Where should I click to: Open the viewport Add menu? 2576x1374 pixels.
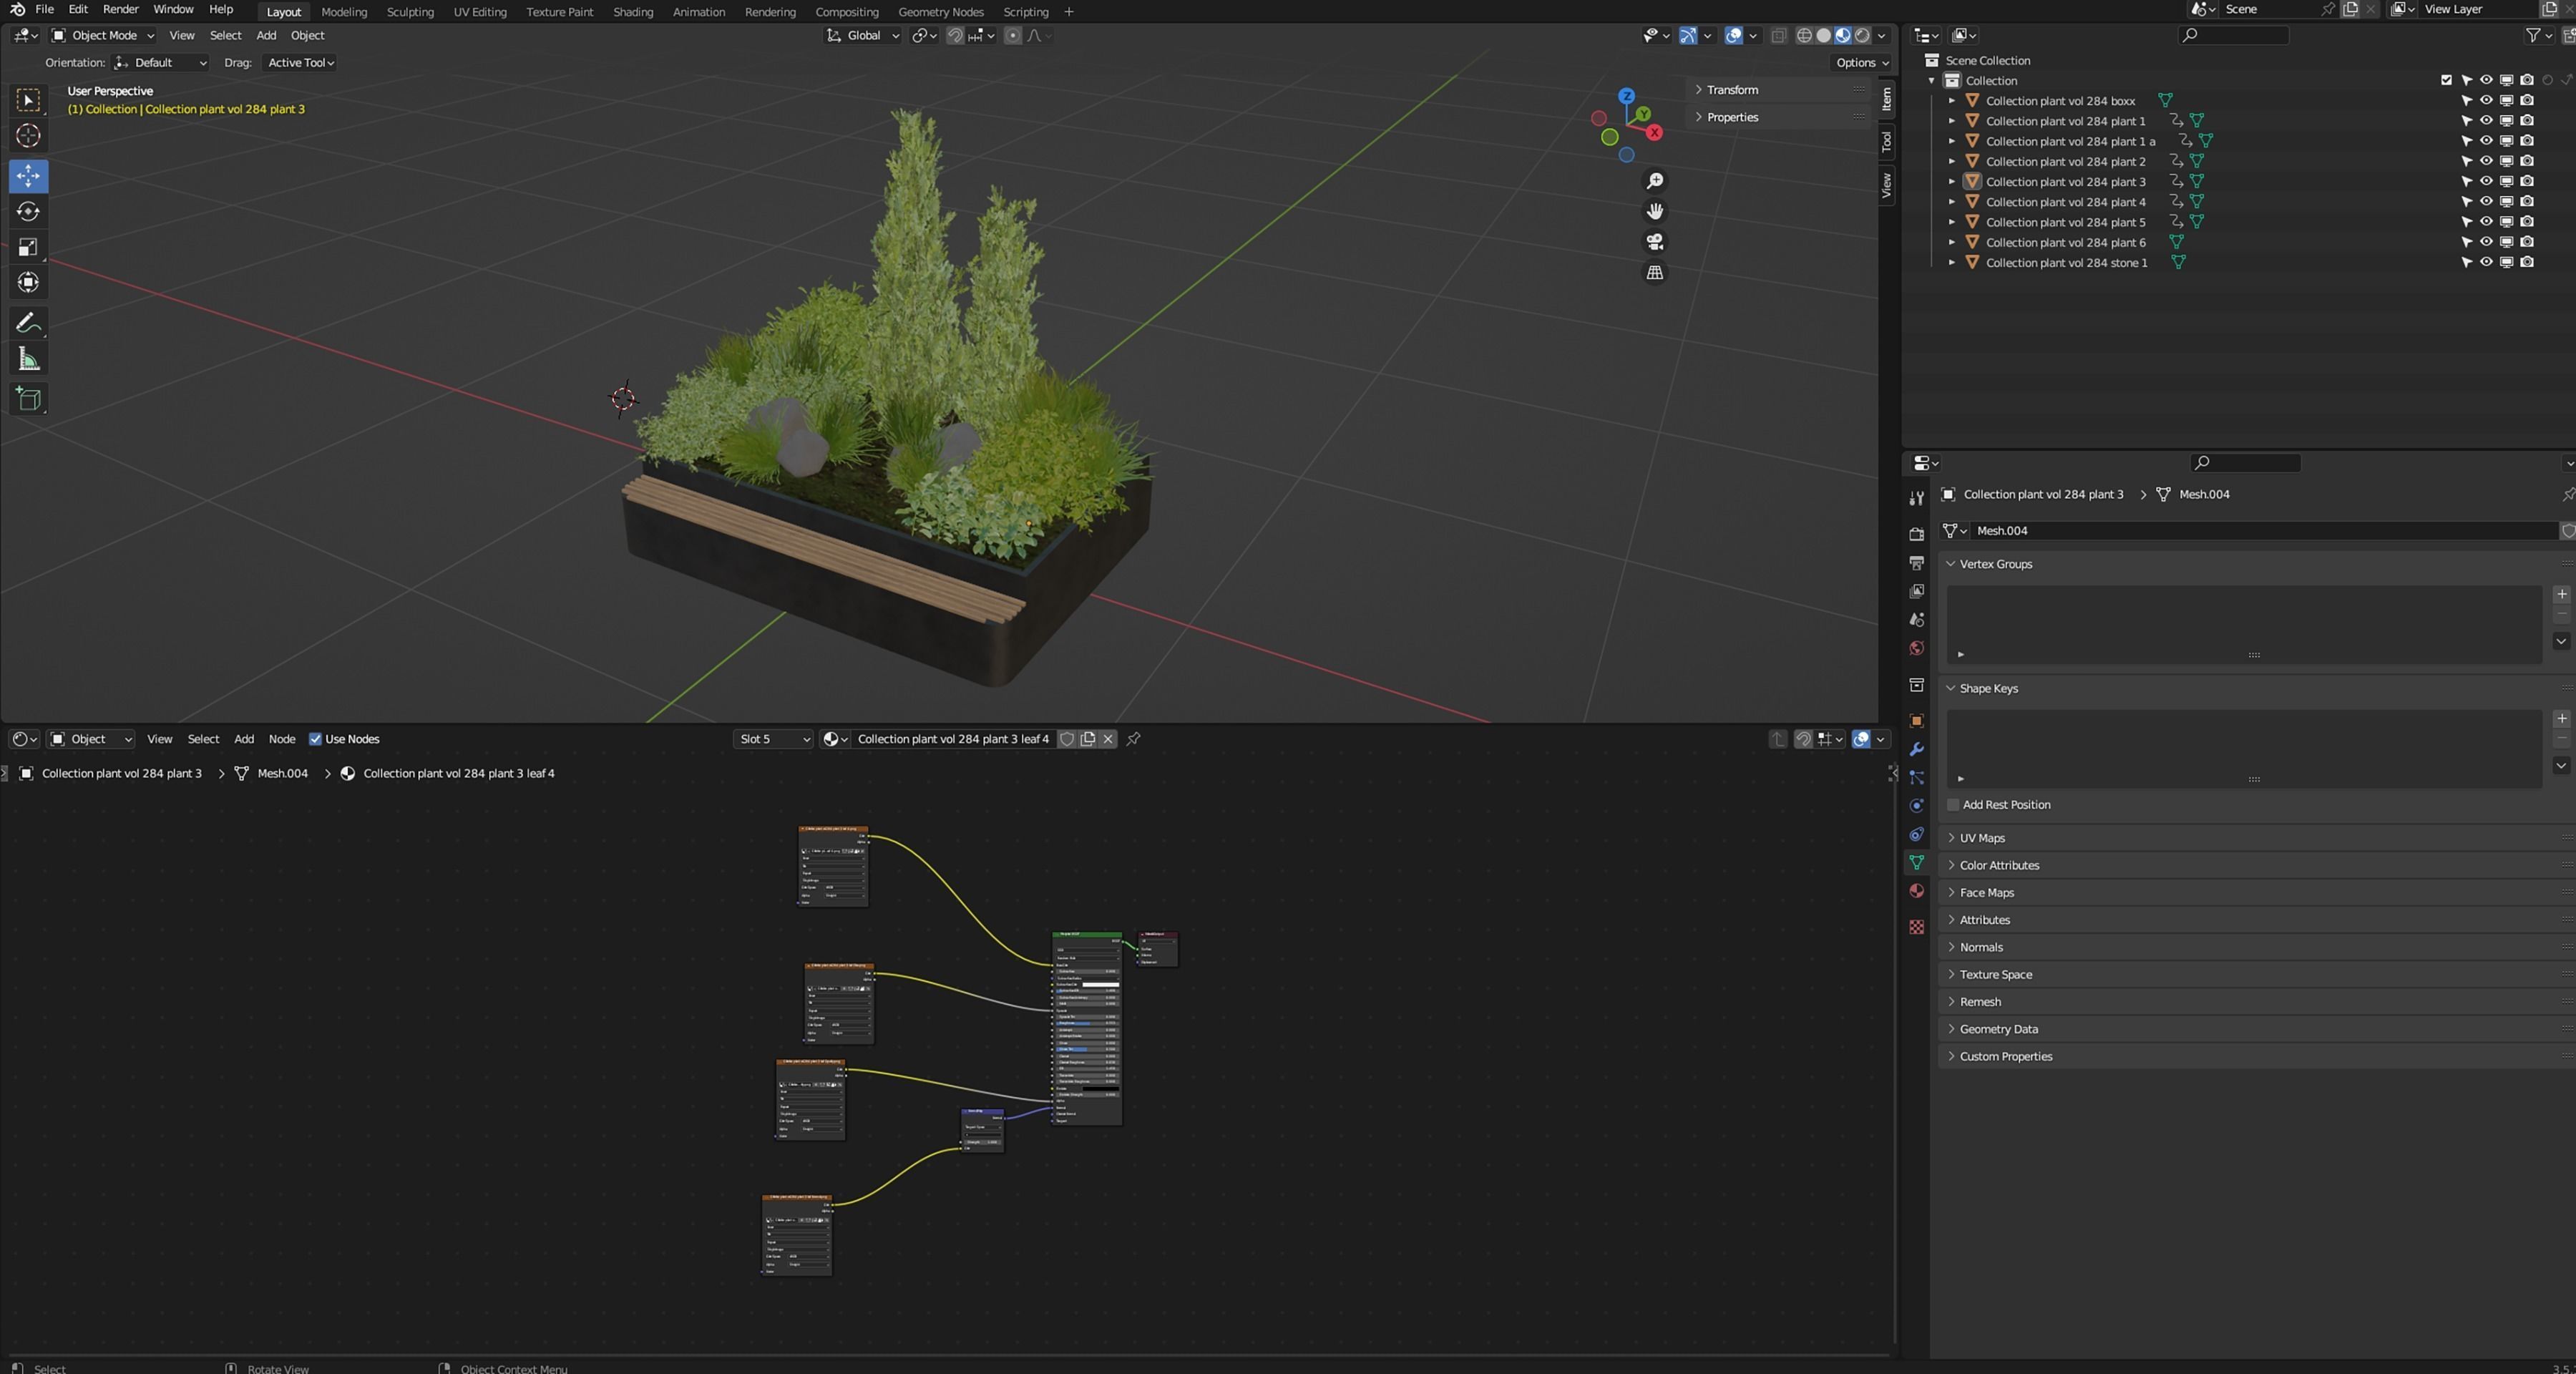click(266, 35)
